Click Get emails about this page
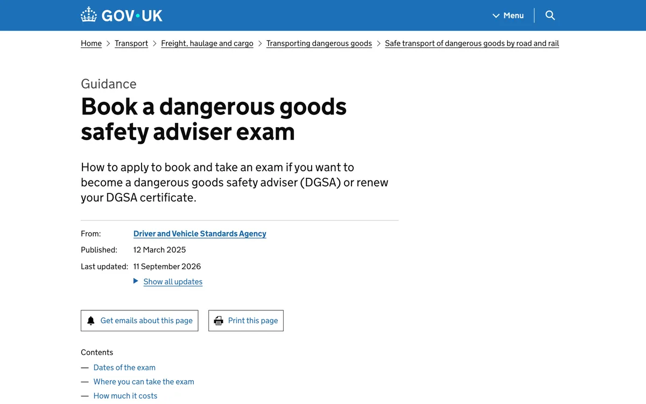Viewport: 646px width, 404px height. (139, 321)
